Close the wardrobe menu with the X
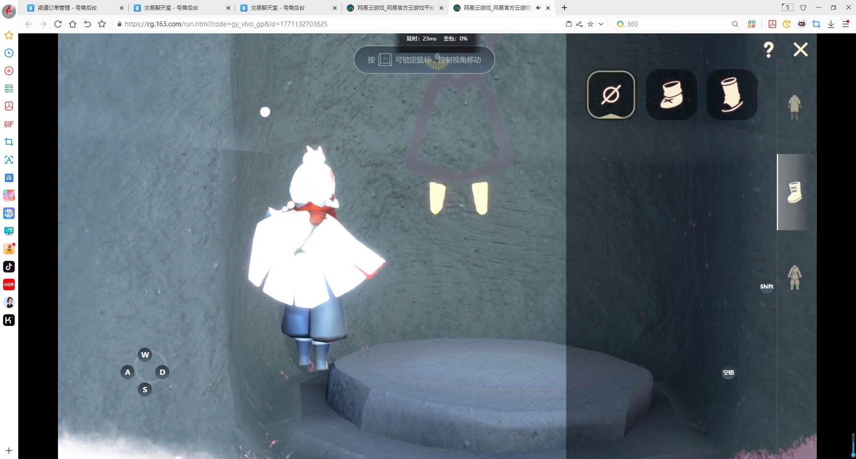The width and height of the screenshot is (856, 459). tap(801, 49)
